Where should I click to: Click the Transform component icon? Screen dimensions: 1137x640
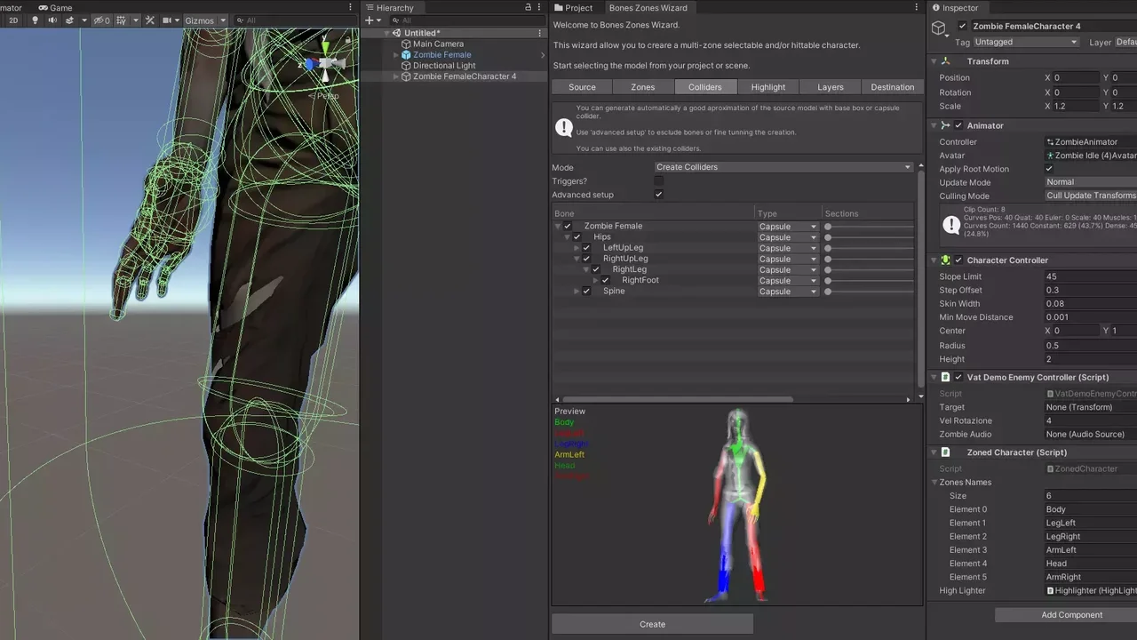[946, 61]
